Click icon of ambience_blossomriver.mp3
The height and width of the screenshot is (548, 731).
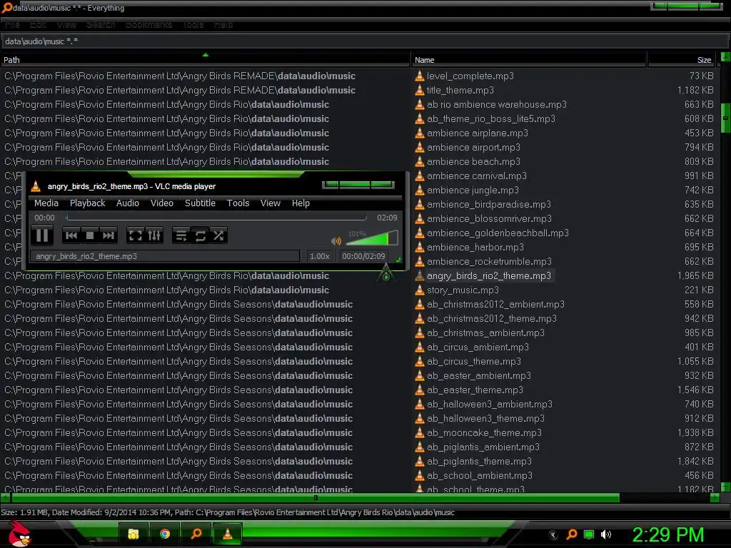tap(420, 218)
